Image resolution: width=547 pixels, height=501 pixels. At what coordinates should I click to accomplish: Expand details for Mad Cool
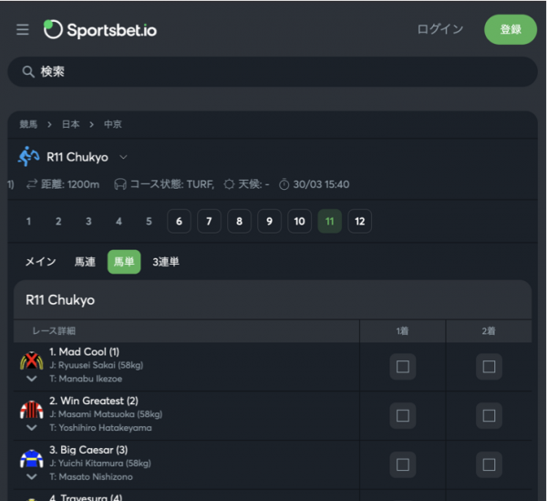(31, 378)
